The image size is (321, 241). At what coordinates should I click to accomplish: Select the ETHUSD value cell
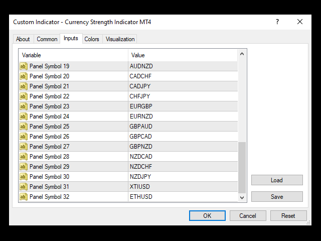[183, 197]
